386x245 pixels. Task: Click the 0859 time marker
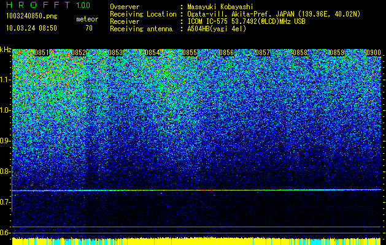(337, 53)
